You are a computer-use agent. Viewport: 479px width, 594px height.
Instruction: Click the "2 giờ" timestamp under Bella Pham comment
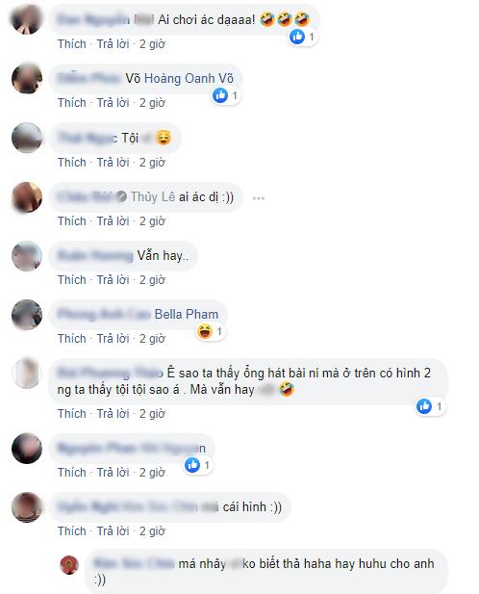click(x=152, y=339)
